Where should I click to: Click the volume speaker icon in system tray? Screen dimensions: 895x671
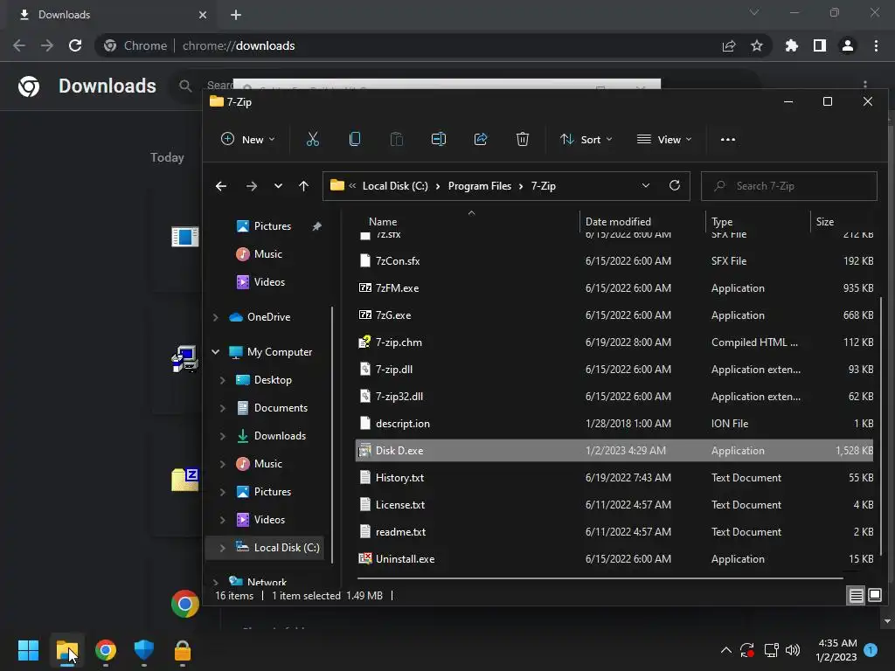point(793,650)
